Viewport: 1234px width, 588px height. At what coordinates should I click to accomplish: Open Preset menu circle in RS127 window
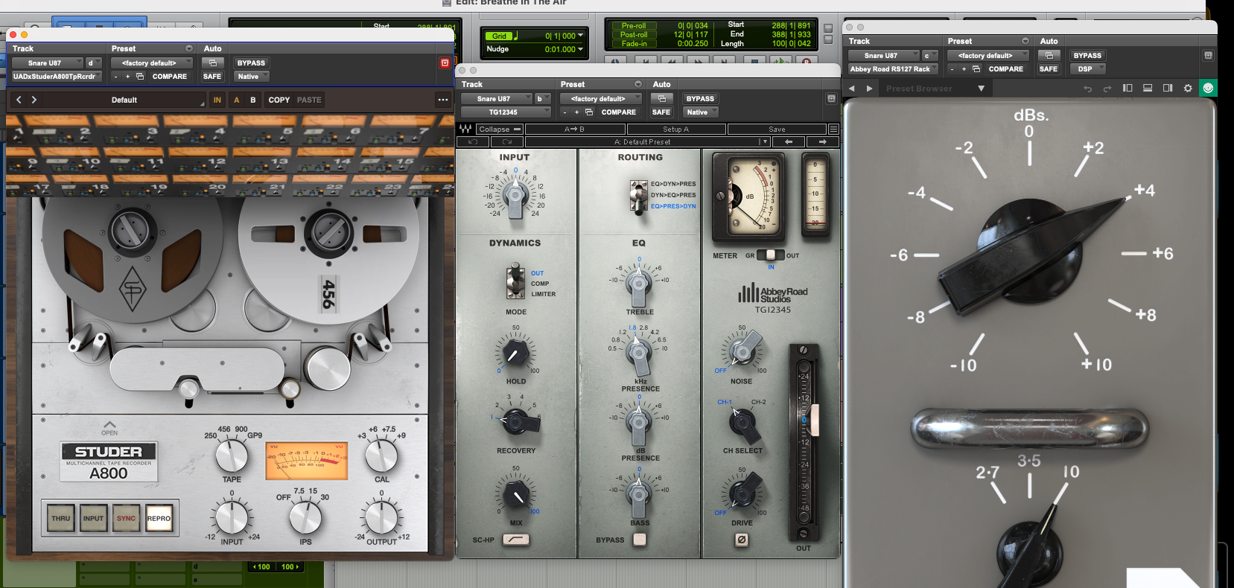pyautogui.click(x=1025, y=41)
